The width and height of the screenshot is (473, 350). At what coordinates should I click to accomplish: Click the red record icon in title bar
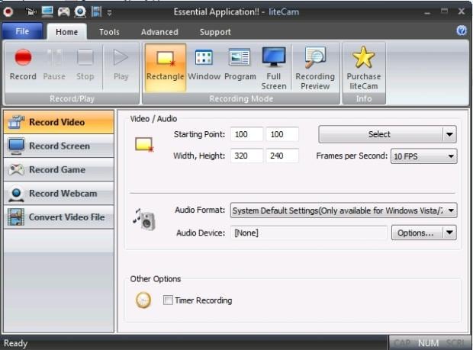(8, 12)
